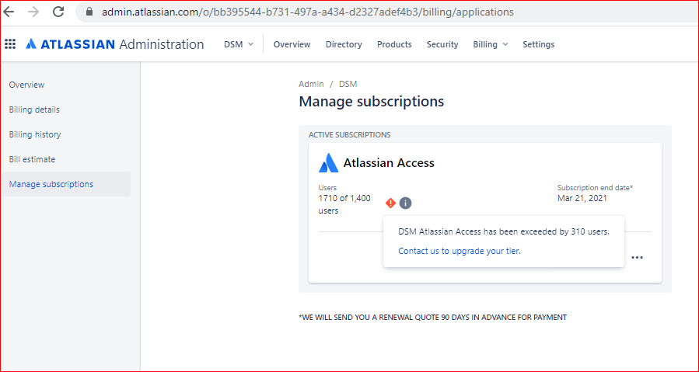The image size is (699, 372).
Task: Click the Admin breadcrumb link
Action: 311,84
